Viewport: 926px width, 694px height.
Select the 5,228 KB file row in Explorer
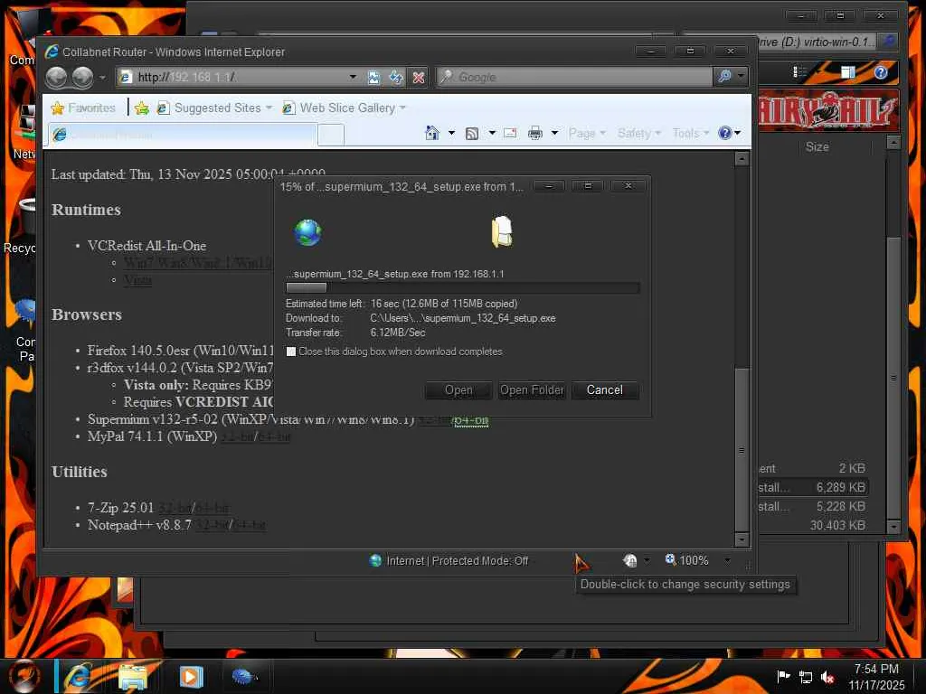pyautogui.click(x=813, y=506)
